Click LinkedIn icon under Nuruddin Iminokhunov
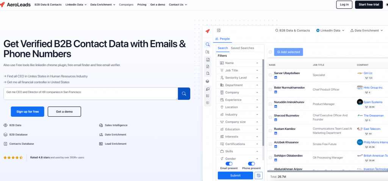 click(x=276, y=107)
